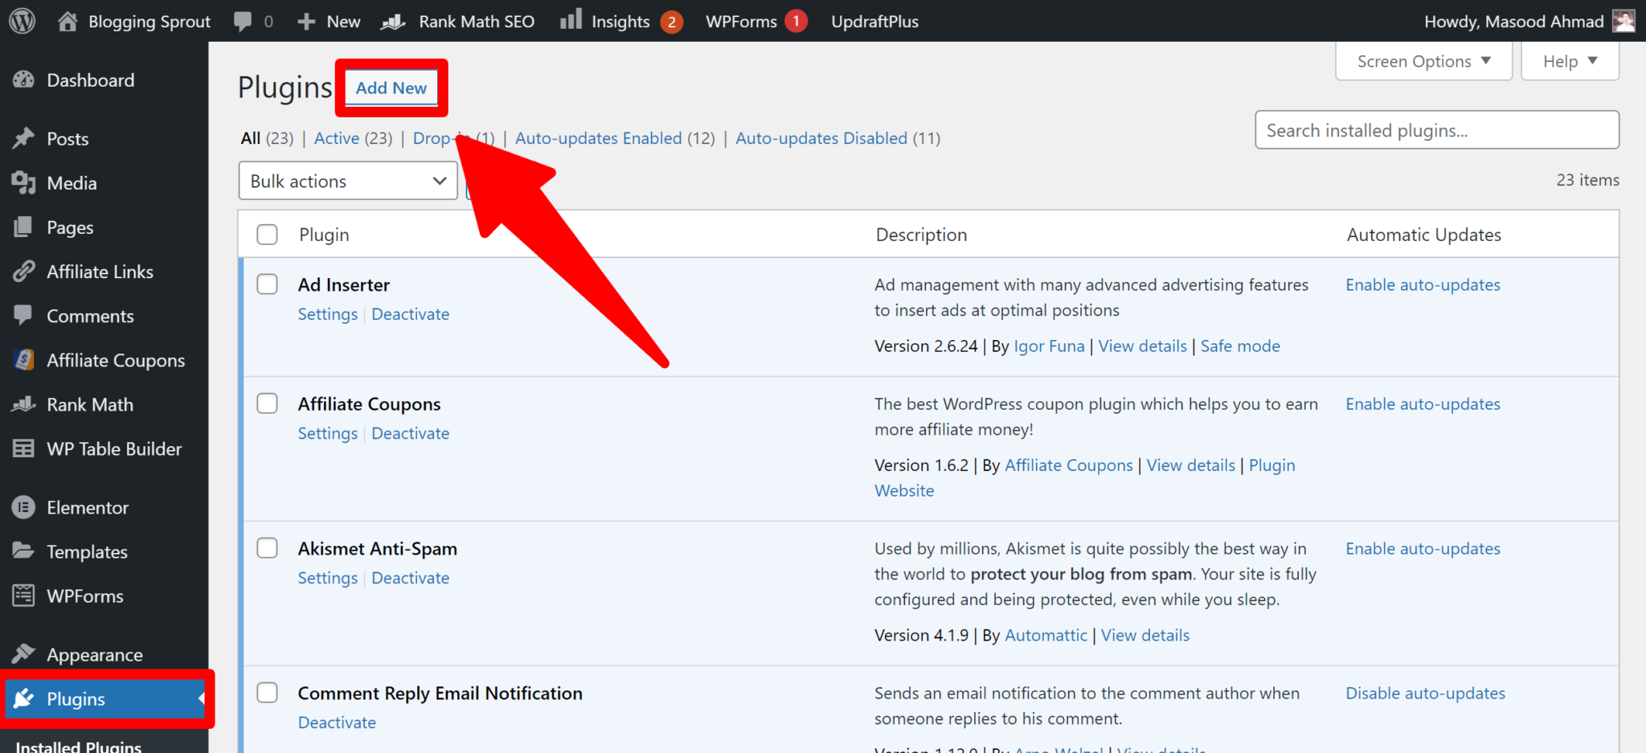The image size is (1646, 753).
Task: Click the WPForms notification badge 1
Action: (x=796, y=21)
